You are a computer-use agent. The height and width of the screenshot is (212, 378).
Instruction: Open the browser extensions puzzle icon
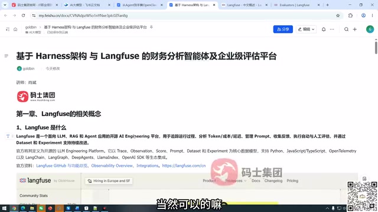point(350,15)
